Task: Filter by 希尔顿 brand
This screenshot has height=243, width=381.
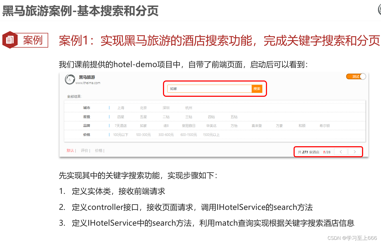Action: point(324,125)
